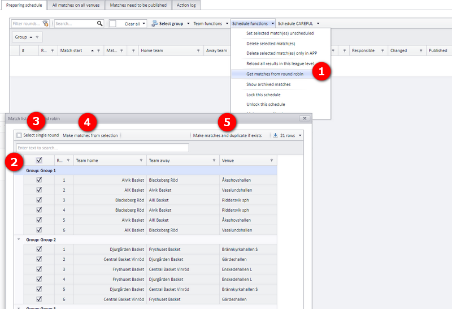This screenshot has width=452, height=309.
Task: Choose Delete selected match(es) only in APP
Action: pos(281,53)
